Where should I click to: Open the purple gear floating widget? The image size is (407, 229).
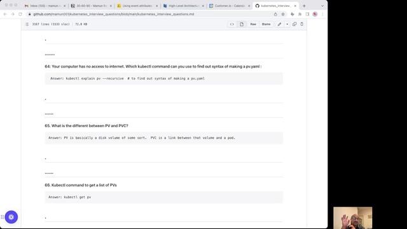11,217
